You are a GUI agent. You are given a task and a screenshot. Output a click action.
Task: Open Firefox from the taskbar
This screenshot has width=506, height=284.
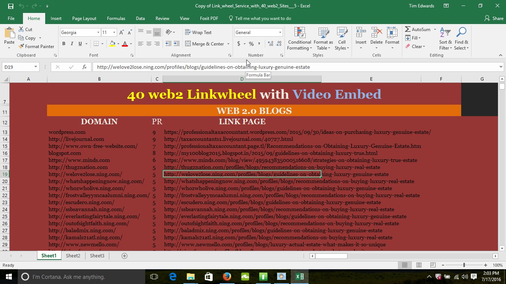[227, 277]
